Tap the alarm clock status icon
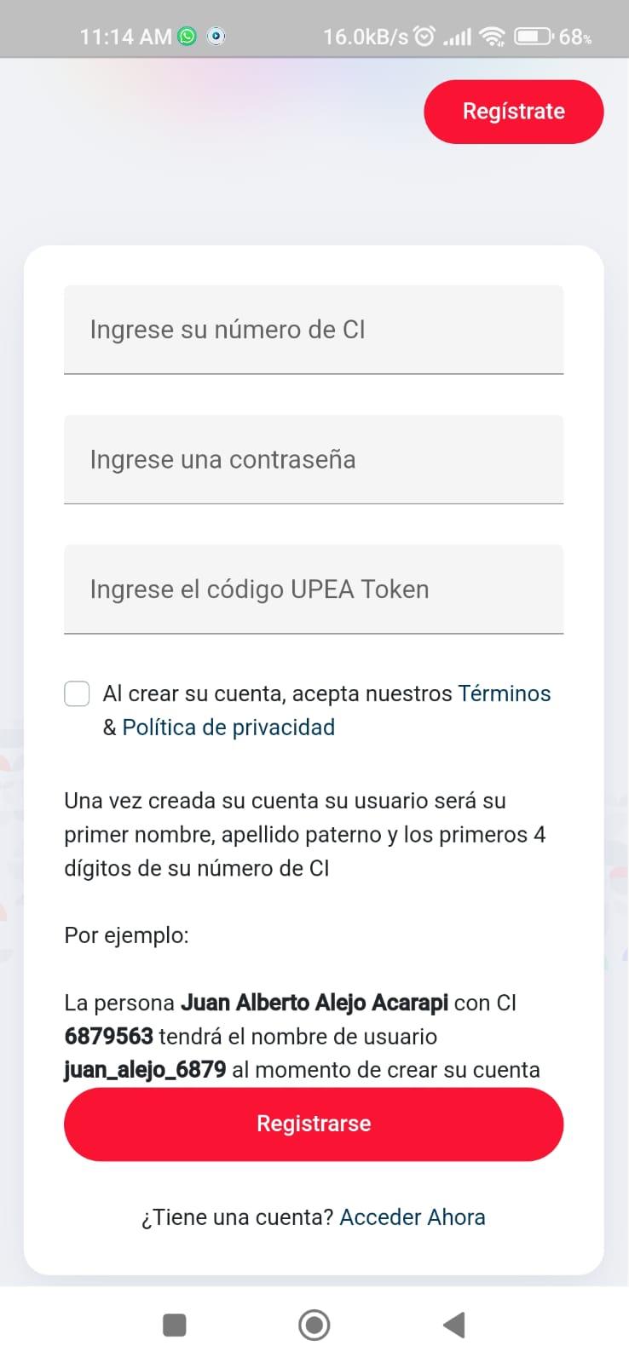This screenshot has height=1363, width=629. click(x=424, y=36)
